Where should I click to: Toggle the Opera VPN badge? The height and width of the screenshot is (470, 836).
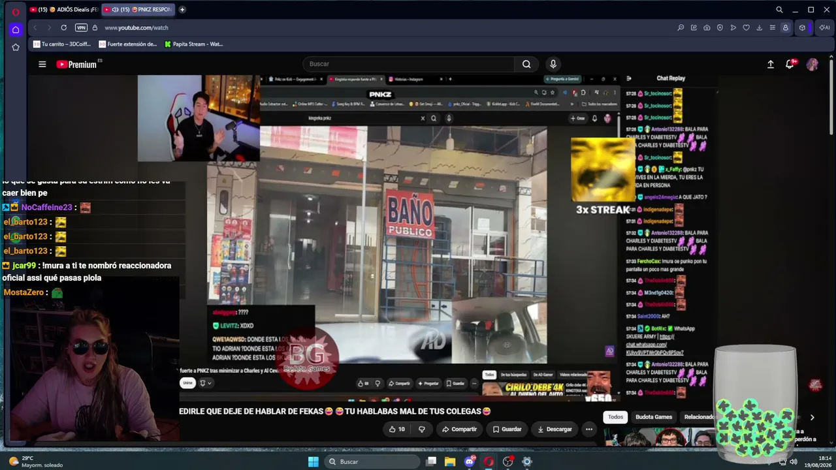click(81, 27)
